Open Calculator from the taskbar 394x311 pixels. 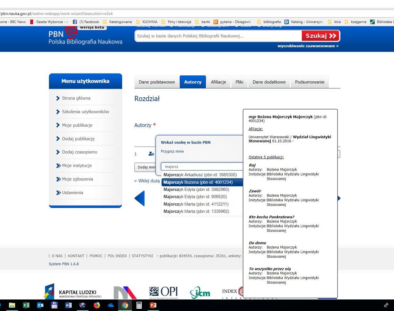coord(139,305)
